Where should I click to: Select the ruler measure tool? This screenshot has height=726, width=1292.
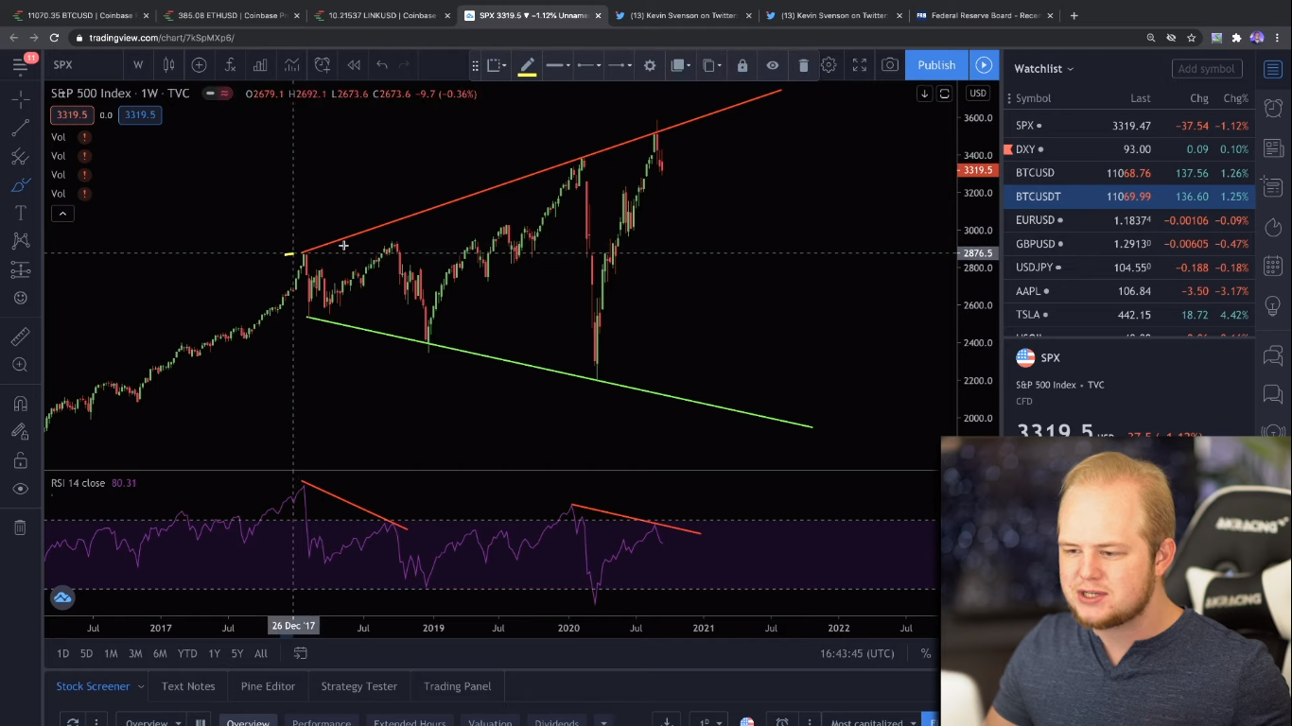20,337
